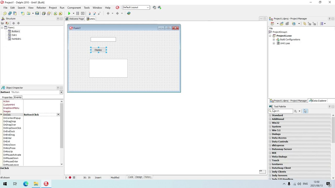Click the red record macro icon in status bar
335x188 pixels.
click(x=70, y=178)
